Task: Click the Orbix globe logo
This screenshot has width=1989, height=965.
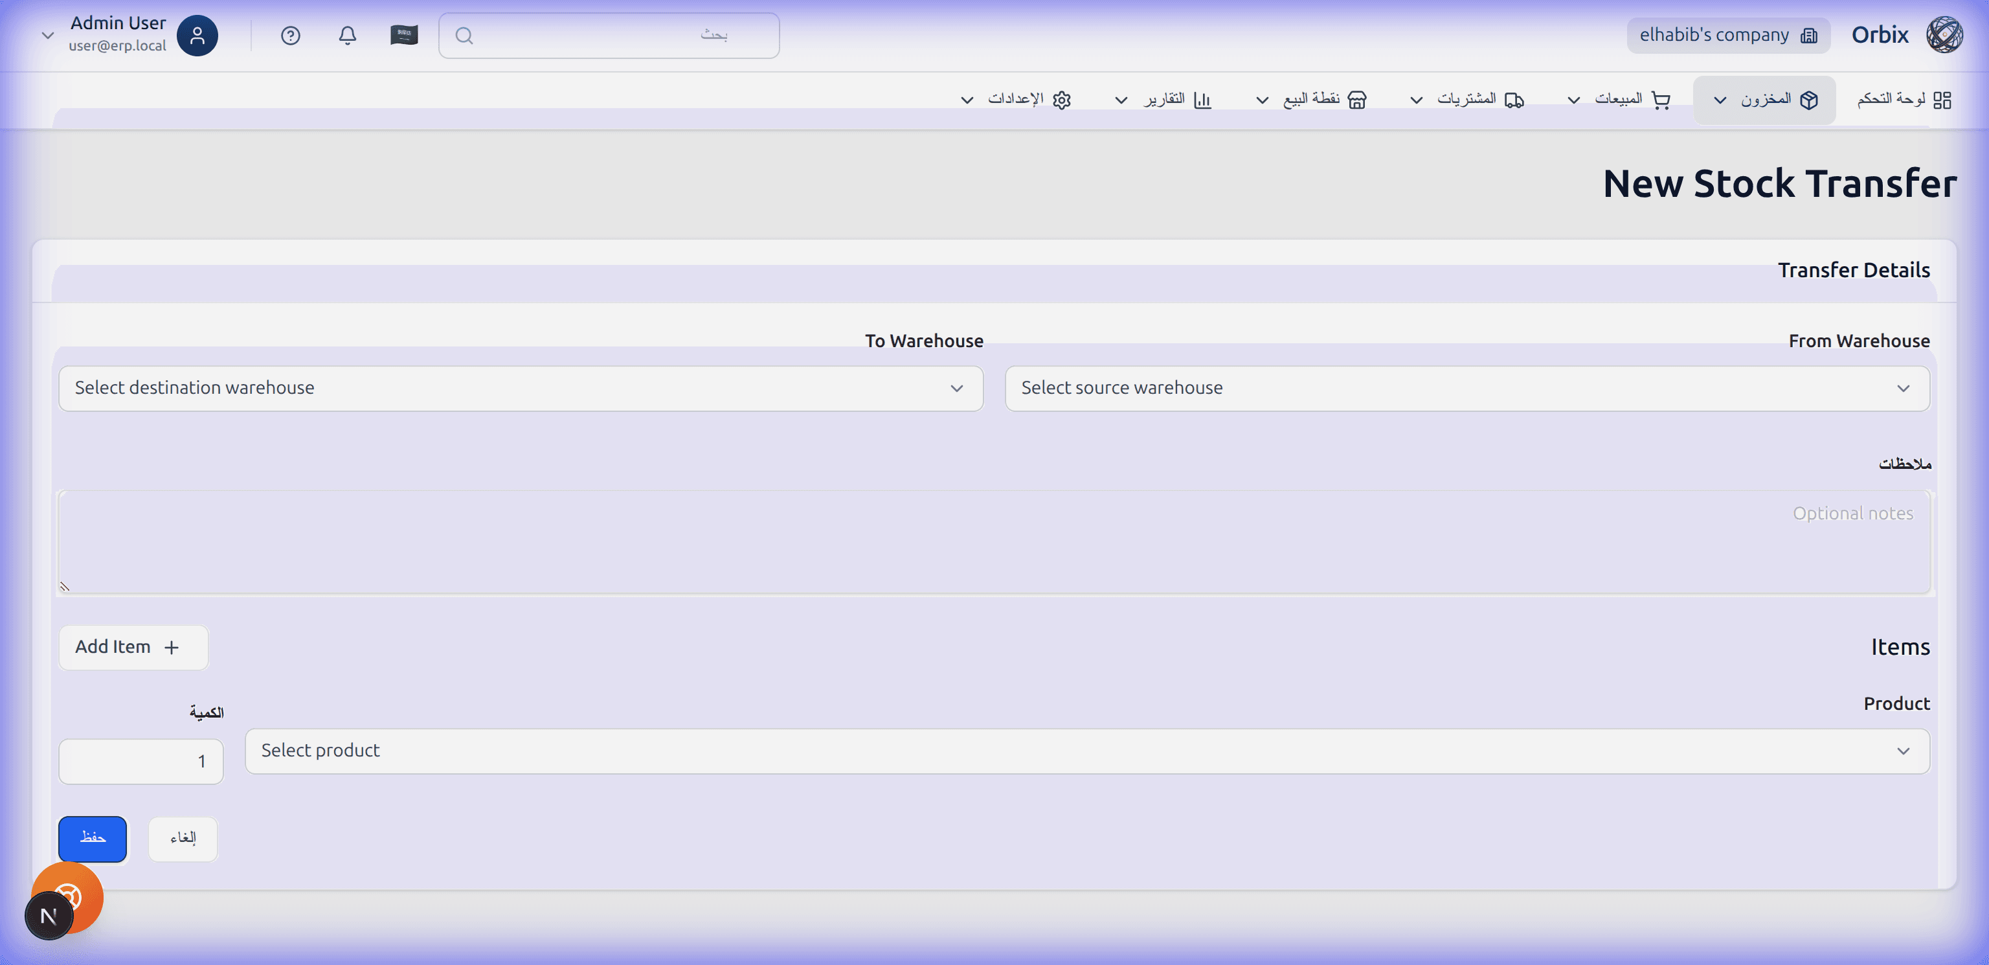Action: coord(1944,34)
